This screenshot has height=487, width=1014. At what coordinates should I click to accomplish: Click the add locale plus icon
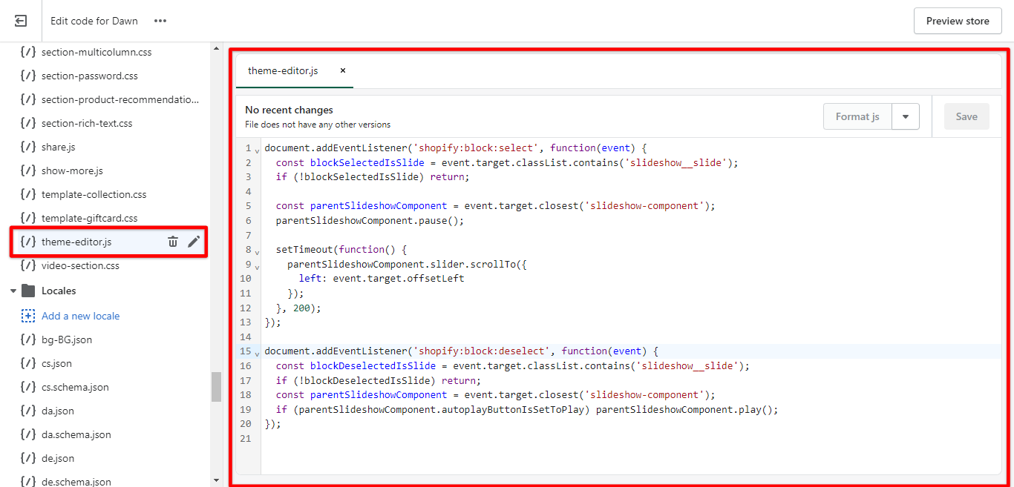click(28, 316)
